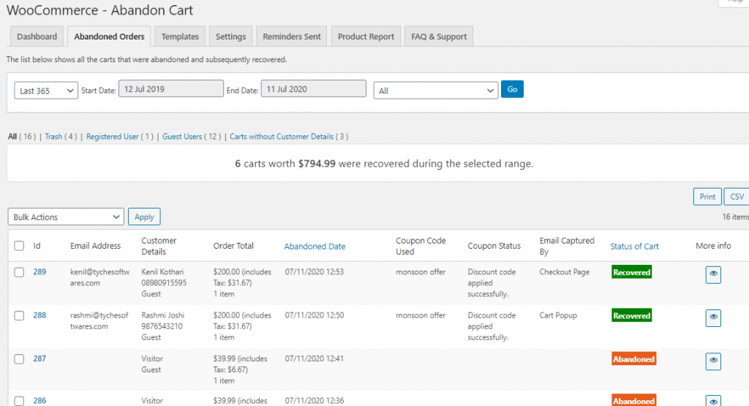This screenshot has width=749, height=406.
Task: Click email kenil@tychesoftwares.com
Action: [99, 277]
